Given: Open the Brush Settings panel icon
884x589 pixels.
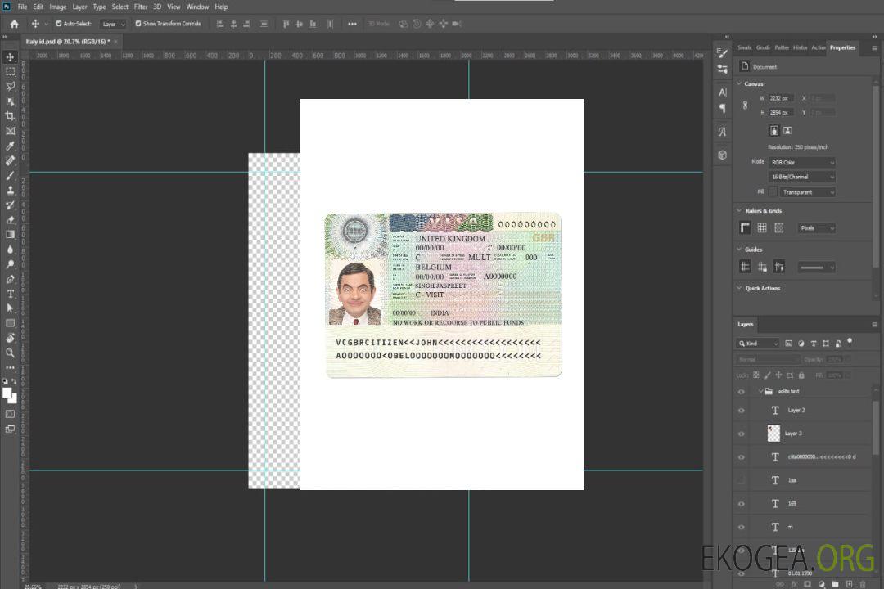Looking at the screenshot, I should (x=723, y=53).
